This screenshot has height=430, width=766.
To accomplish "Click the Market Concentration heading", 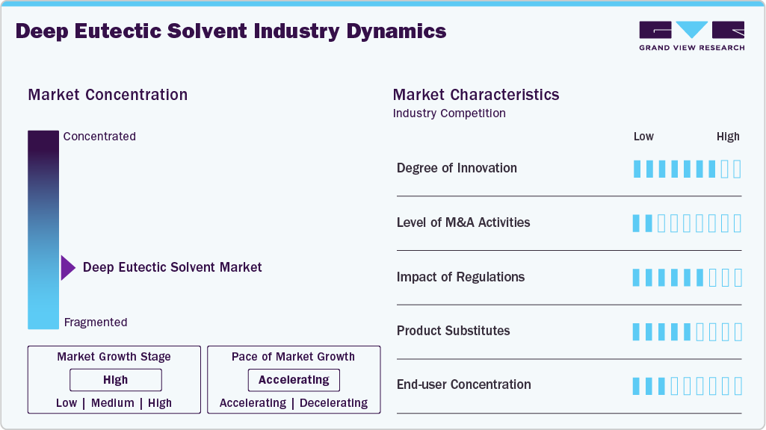I will (x=108, y=95).
